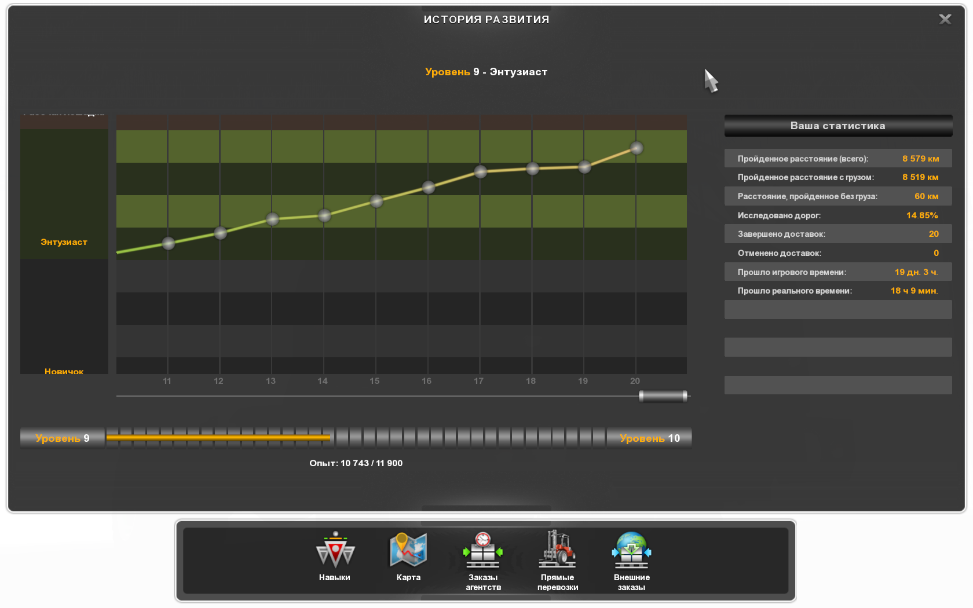Click the Уровень 10 label
This screenshot has height=608, width=973.
point(649,438)
